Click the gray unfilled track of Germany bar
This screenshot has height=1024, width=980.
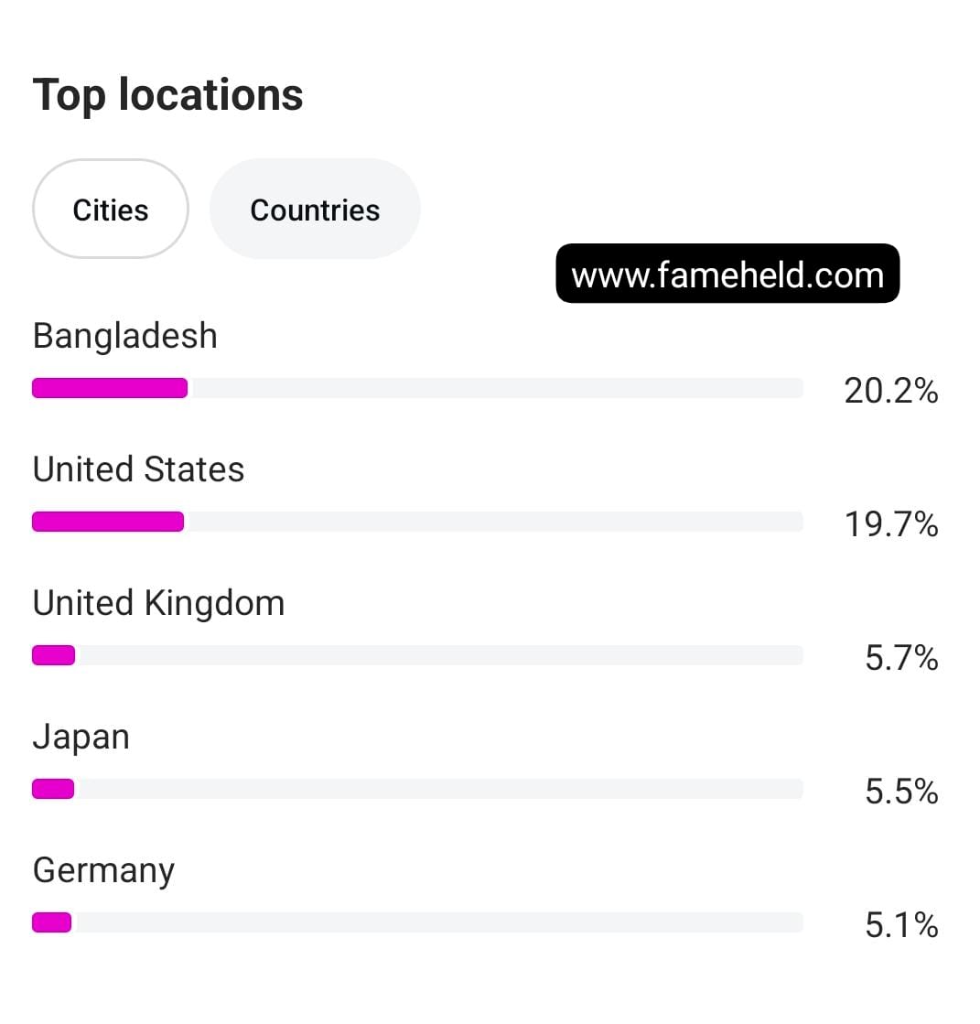coord(439,922)
